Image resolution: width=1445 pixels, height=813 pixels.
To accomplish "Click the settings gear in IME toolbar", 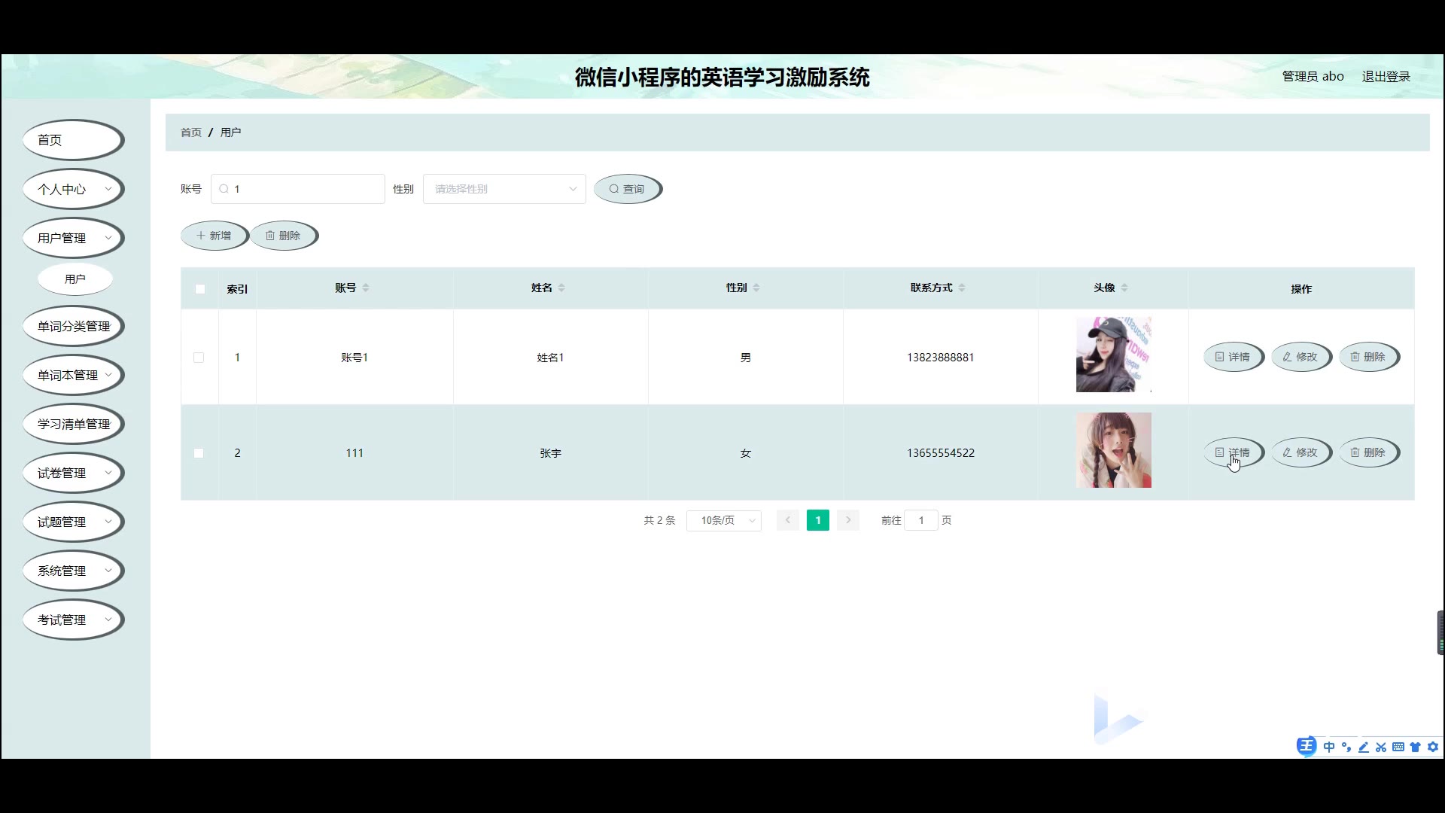I will point(1433,748).
